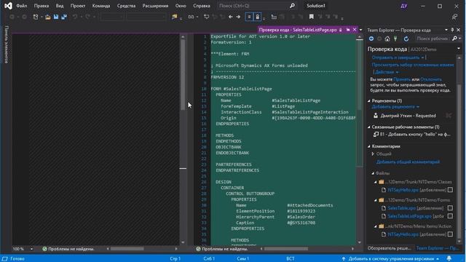The width and height of the screenshot is (466, 262).
Task: Click the Поиск рабочих work item search field
Action: tap(433, 39)
